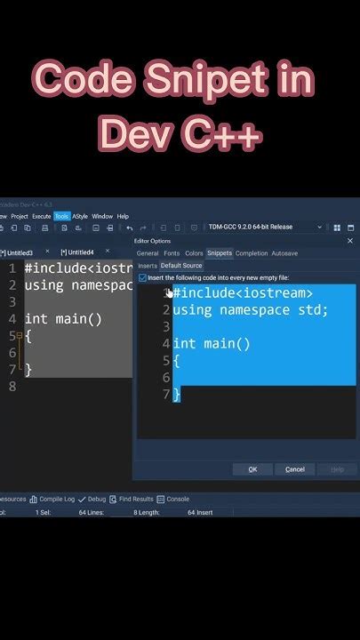Click the Redo arrow in the toolbar
360x640 pixels.
(x=143, y=228)
